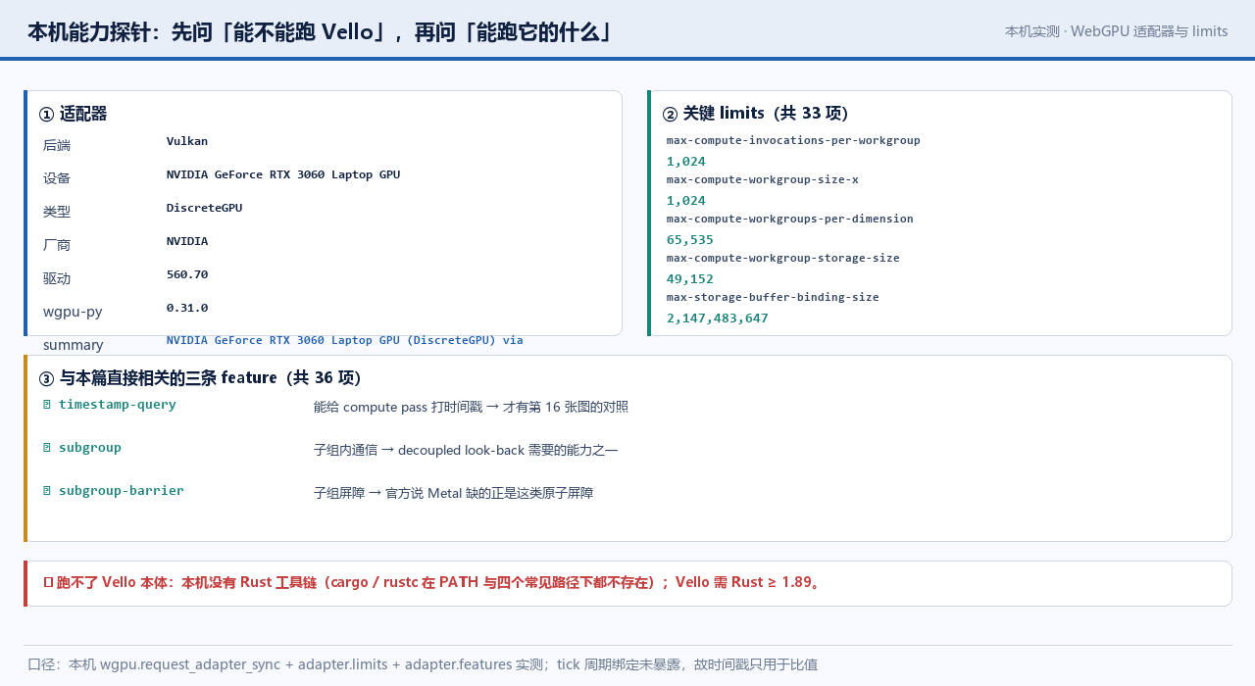Click the max-compute-workgroup-size-x label
The width and height of the screenshot is (1255, 686).
pos(763,179)
